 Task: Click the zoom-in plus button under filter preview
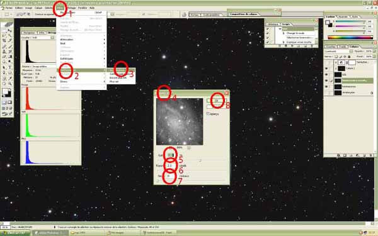(x=189, y=148)
